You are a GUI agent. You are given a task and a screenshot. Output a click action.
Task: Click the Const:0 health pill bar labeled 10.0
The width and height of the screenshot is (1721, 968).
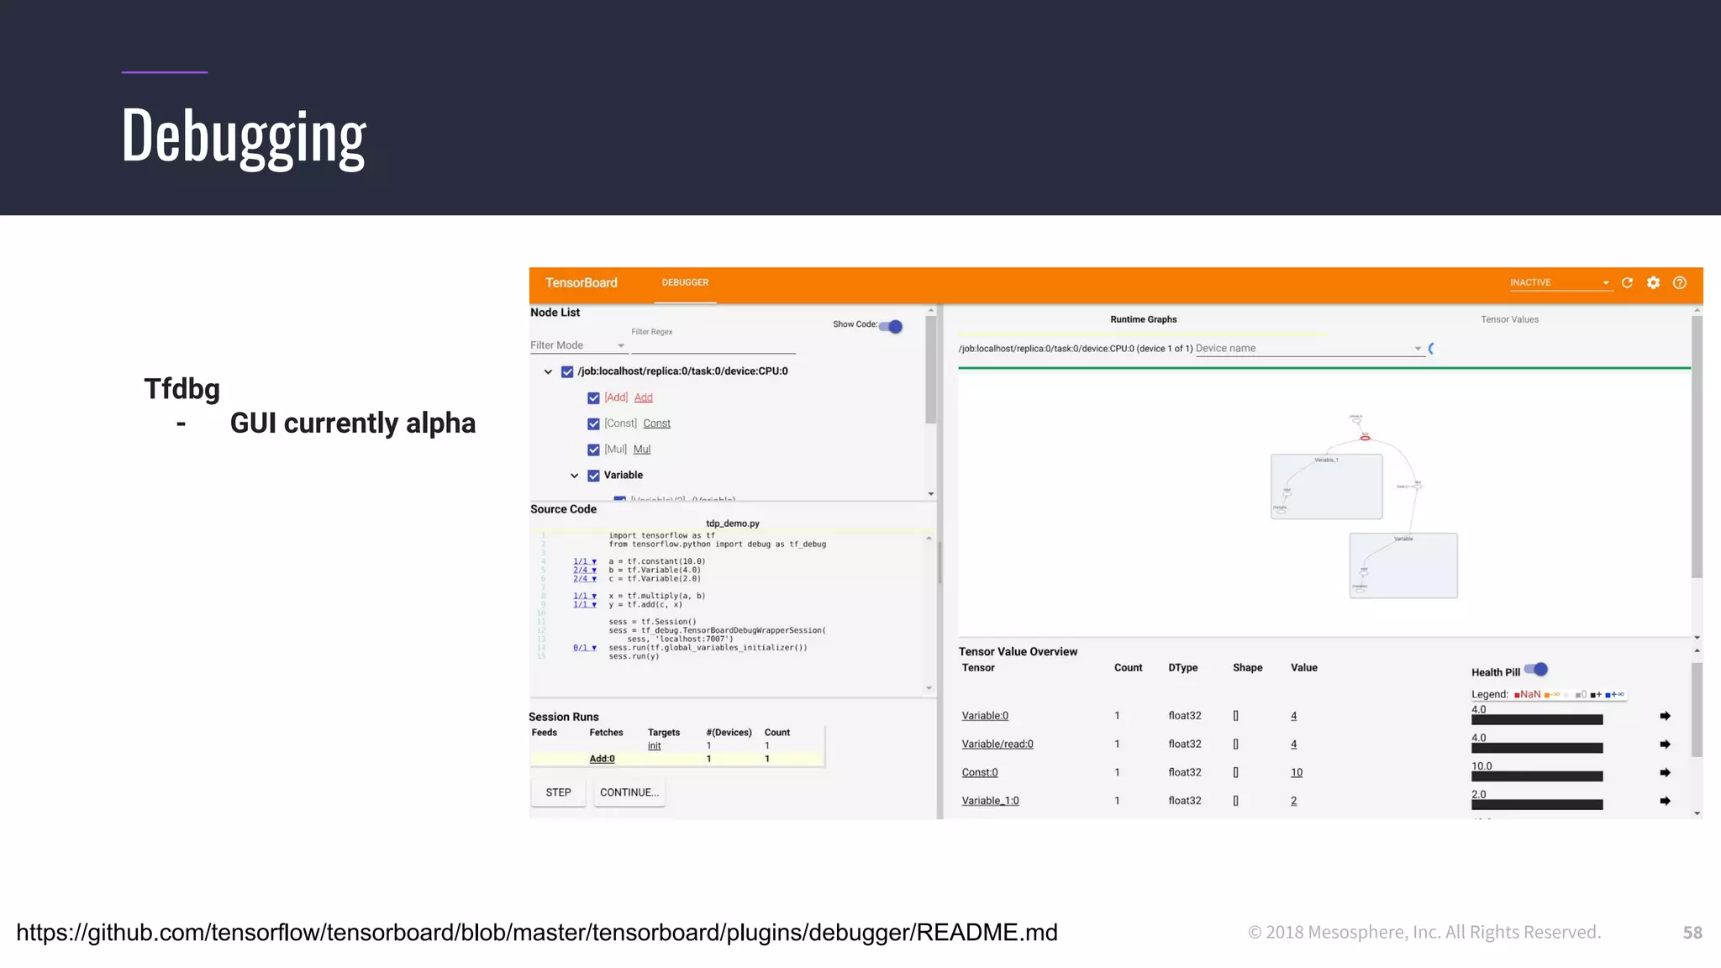[x=1537, y=776]
